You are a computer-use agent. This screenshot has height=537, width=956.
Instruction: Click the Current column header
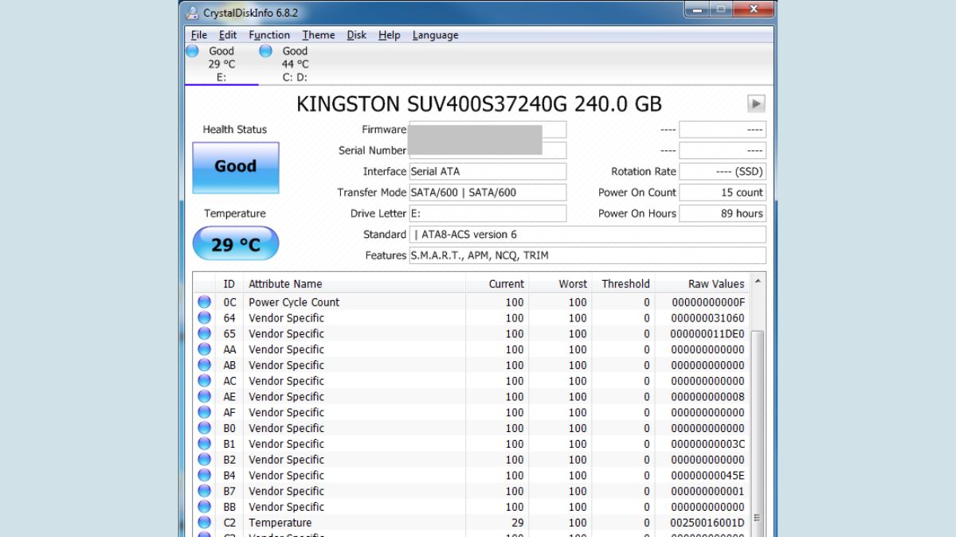[497, 284]
